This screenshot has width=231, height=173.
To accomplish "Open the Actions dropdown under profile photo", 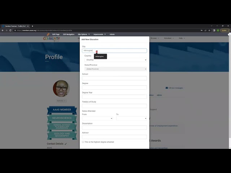I will click(x=61, y=101).
